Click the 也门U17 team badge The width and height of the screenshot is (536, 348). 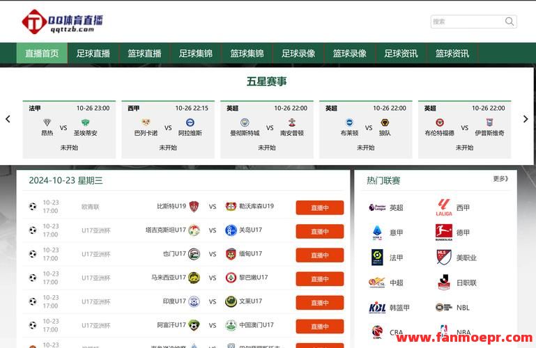pyautogui.click(x=194, y=254)
